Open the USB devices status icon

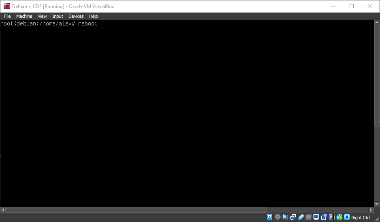(x=301, y=217)
